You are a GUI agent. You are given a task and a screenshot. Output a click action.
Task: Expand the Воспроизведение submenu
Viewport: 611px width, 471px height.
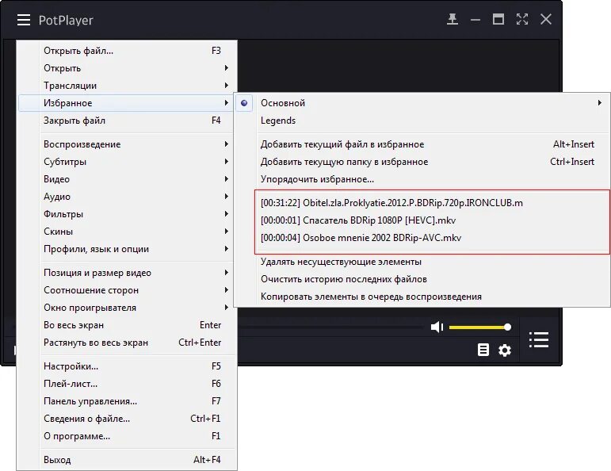coord(128,144)
